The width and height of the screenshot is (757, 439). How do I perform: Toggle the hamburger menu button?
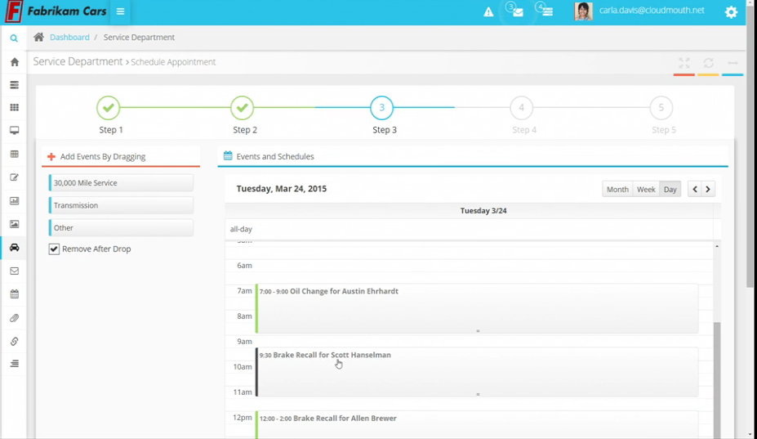point(120,12)
